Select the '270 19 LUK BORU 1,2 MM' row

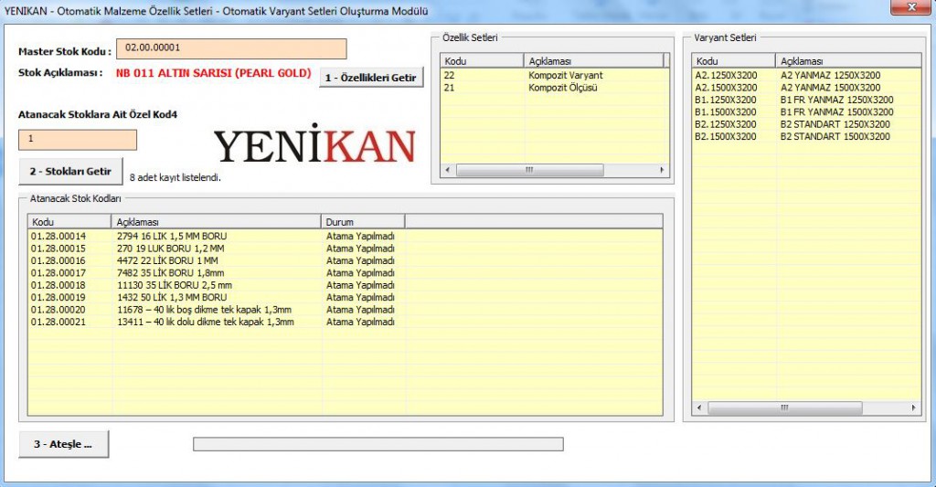170,249
